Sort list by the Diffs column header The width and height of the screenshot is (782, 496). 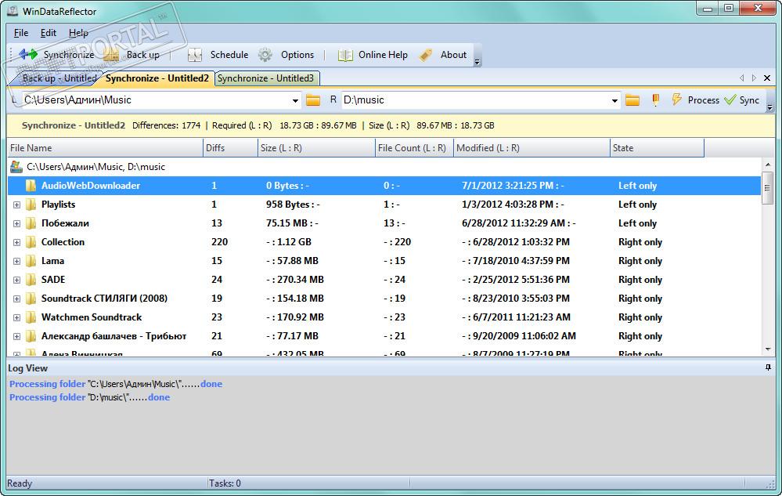point(230,148)
